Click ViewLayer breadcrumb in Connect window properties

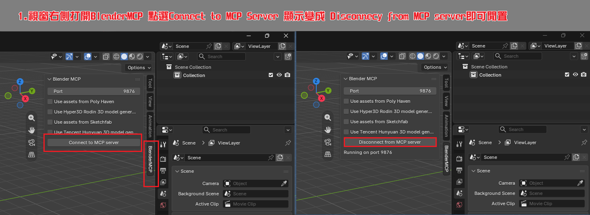(x=225, y=143)
